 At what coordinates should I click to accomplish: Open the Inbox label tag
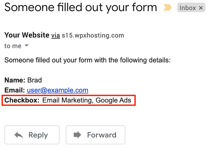[x=188, y=8]
